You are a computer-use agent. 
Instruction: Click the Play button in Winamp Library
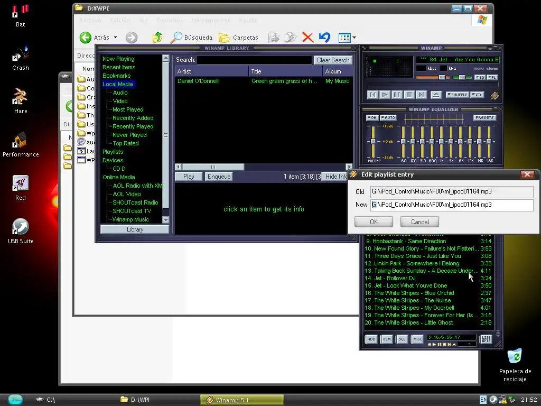point(189,177)
